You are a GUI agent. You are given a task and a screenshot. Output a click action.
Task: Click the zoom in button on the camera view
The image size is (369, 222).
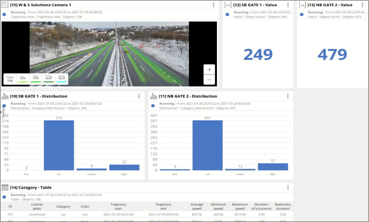209,69
